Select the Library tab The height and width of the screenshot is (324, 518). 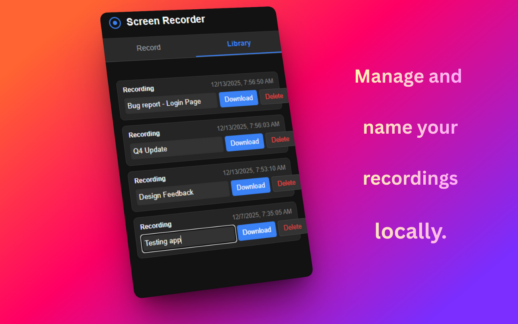point(238,43)
